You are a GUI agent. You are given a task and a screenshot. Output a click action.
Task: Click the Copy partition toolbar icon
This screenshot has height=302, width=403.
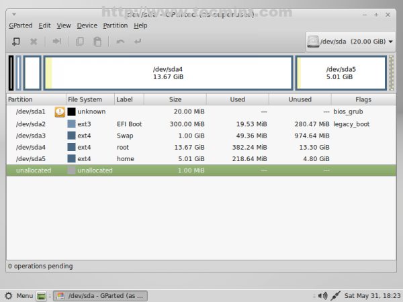click(80, 42)
